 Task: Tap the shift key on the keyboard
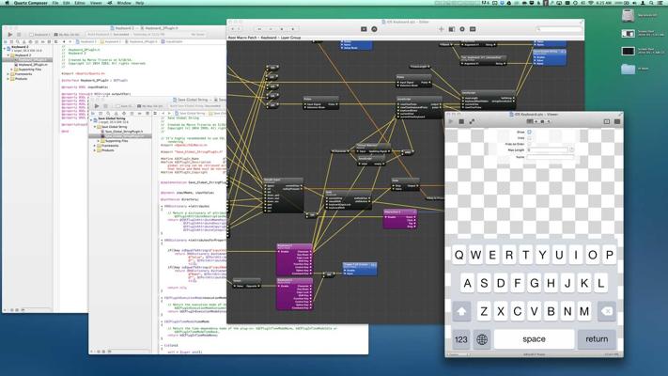pyautogui.click(x=461, y=311)
